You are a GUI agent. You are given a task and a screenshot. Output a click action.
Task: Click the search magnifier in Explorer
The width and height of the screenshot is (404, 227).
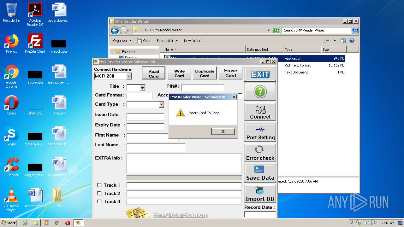355,30
